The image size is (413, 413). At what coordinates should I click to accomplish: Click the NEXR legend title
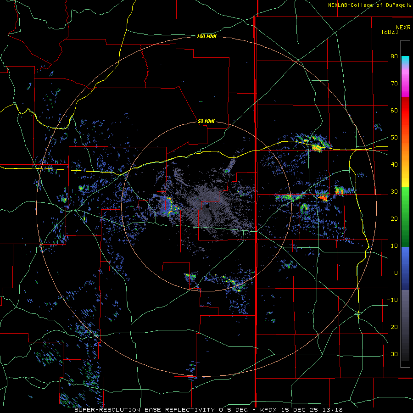coord(403,28)
